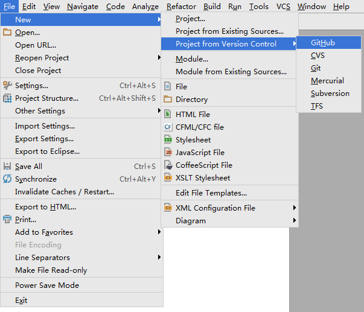Expand the New submenu arrow
Screen dimensions: 364x312
click(159, 19)
